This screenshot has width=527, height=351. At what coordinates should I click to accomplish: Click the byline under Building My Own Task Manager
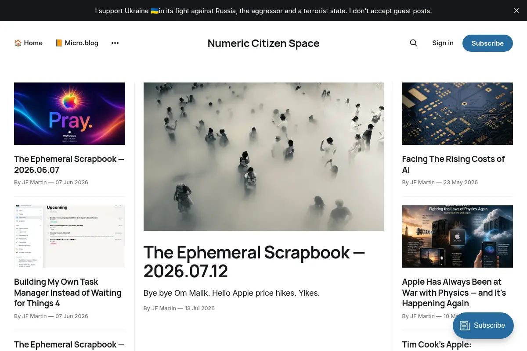[x=51, y=316]
